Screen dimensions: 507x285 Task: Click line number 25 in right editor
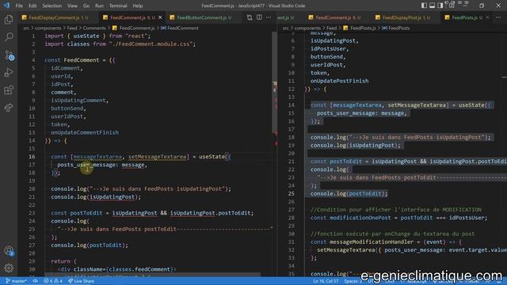(291, 193)
